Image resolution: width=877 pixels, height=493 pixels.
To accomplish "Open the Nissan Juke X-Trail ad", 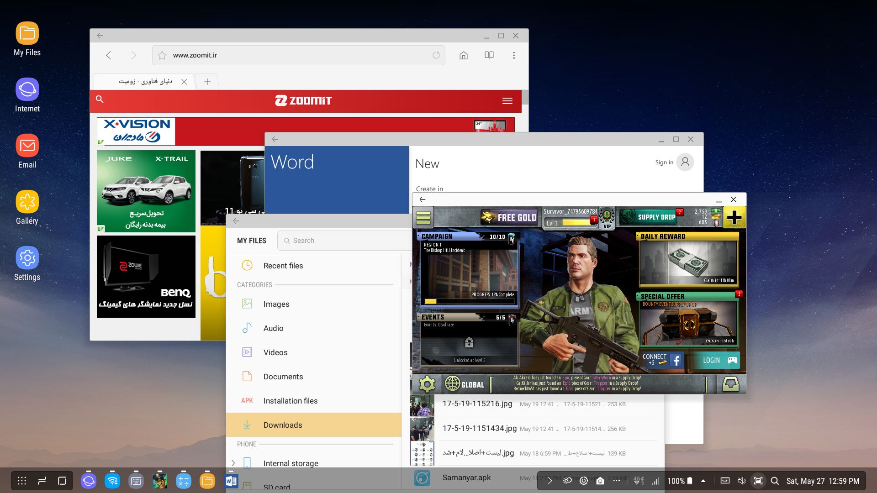I will (x=146, y=191).
